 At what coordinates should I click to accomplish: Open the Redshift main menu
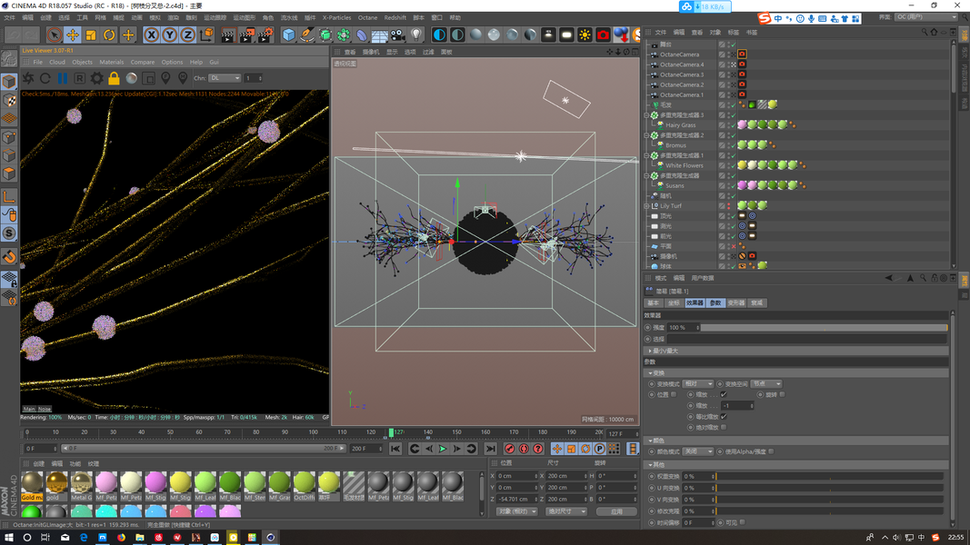395,18
